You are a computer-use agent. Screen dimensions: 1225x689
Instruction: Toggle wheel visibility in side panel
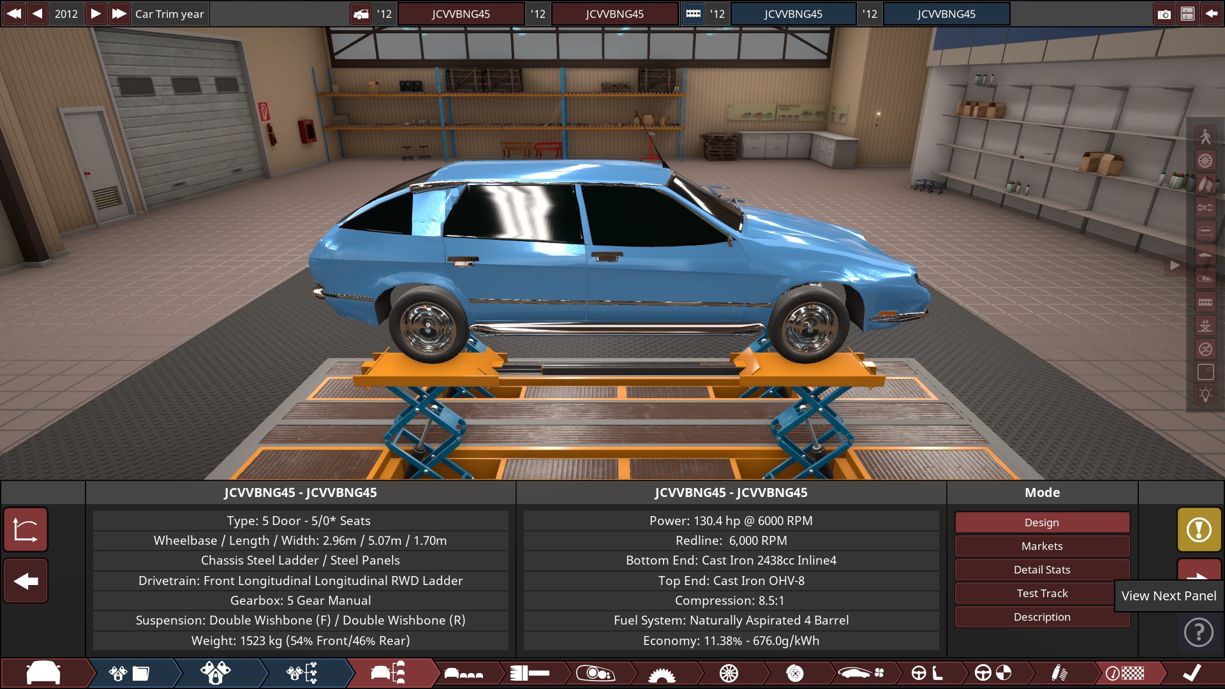(1205, 160)
